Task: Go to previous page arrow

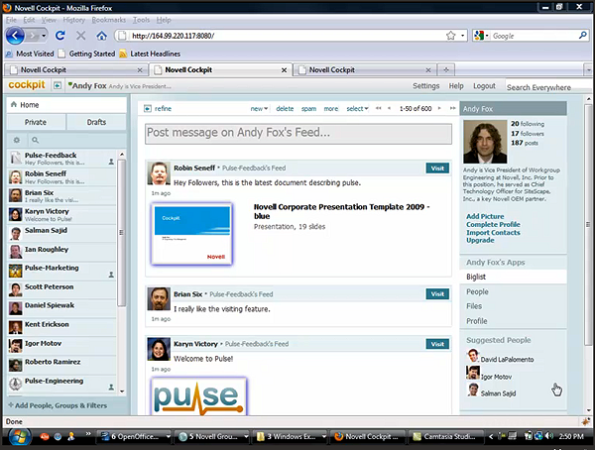Action: [x=389, y=108]
